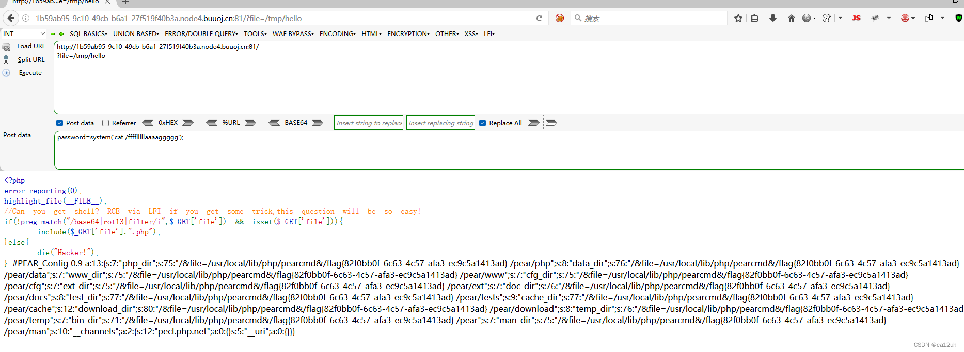Viewport: 964px width, 352px height.
Task: Click the pages/tabs extension icon
Action: 929,18
